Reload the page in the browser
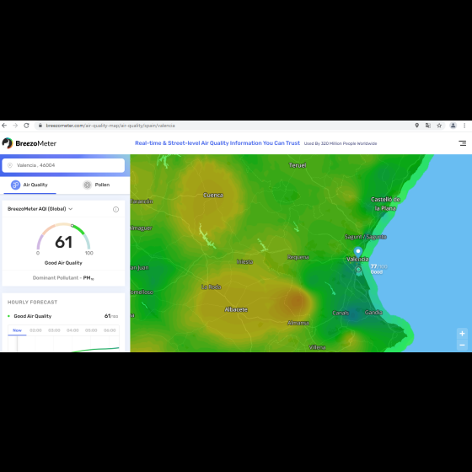This screenshot has width=472, height=472. [26, 126]
